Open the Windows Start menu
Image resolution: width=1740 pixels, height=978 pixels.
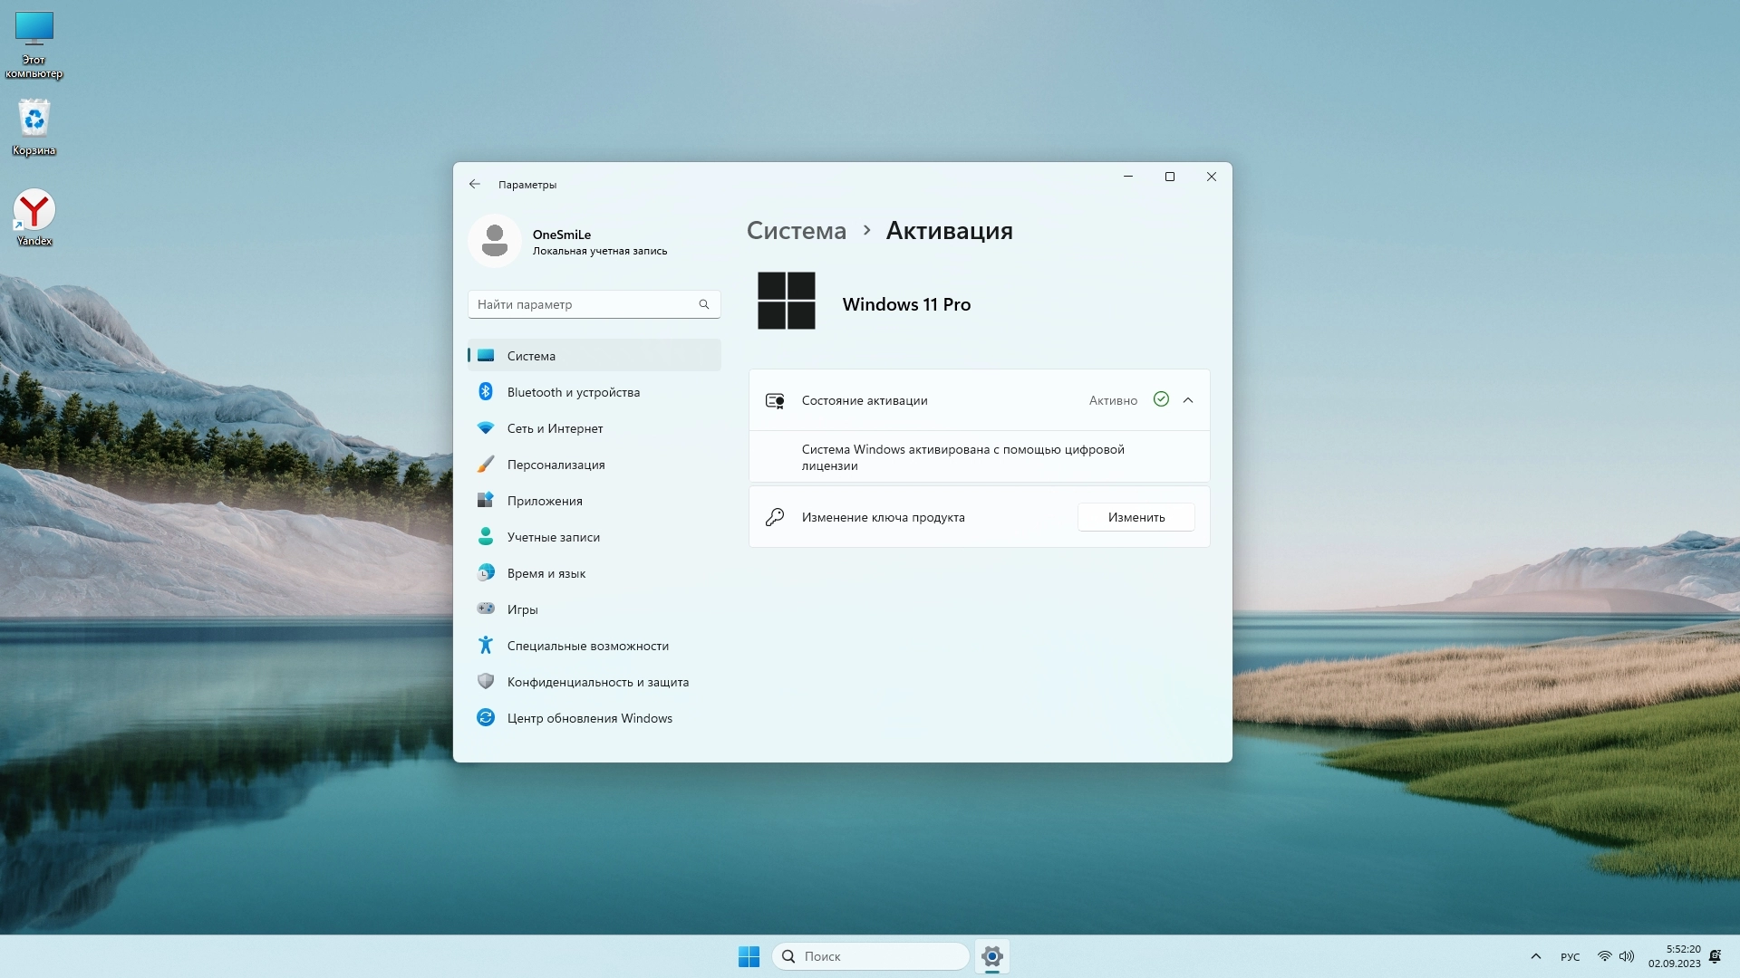[x=749, y=956]
